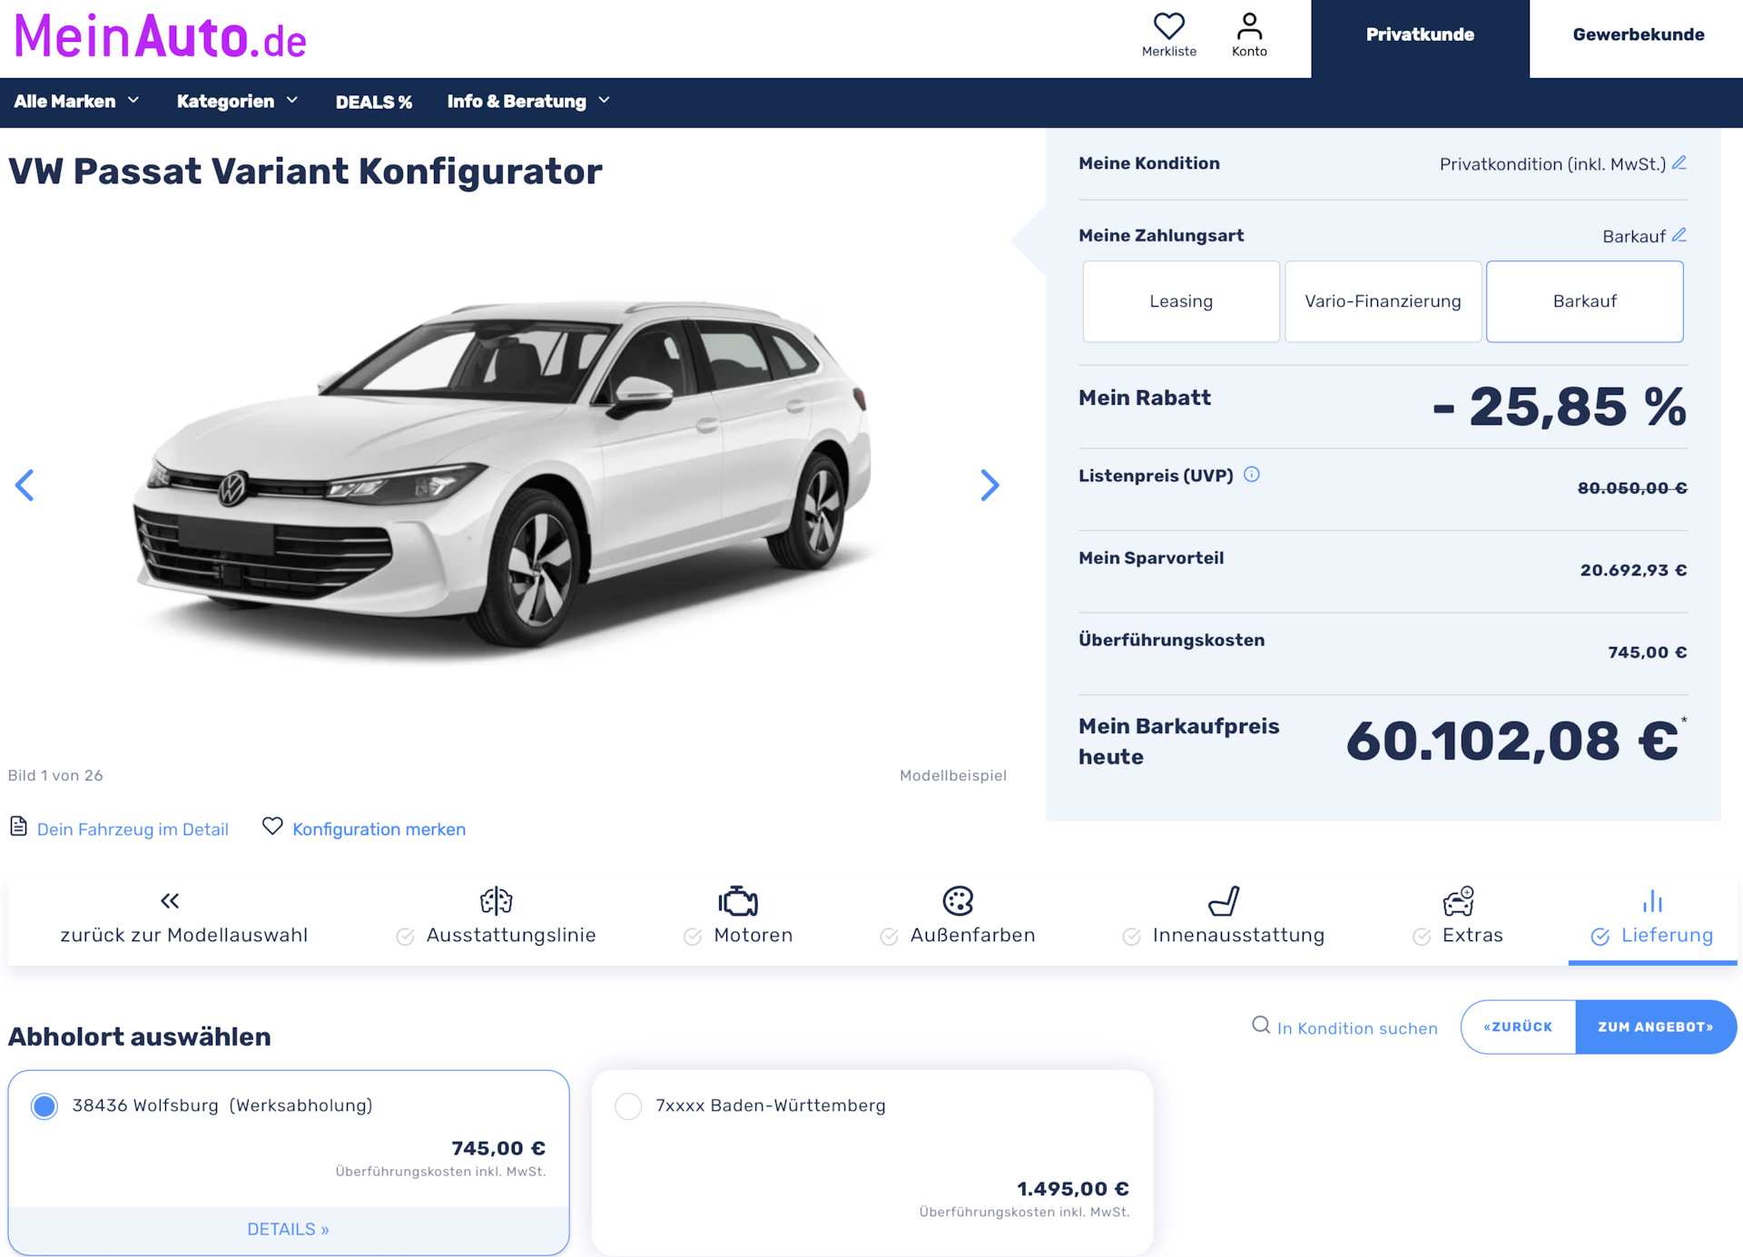
Task: Click the heart icon beside Konfiguration merken
Action: [x=272, y=826]
